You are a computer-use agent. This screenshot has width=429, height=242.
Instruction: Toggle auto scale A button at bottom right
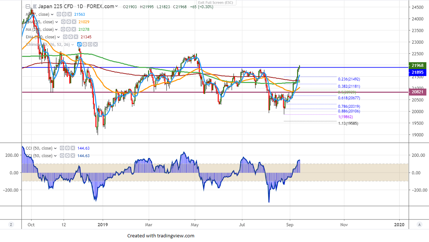(x=419, y=224)
